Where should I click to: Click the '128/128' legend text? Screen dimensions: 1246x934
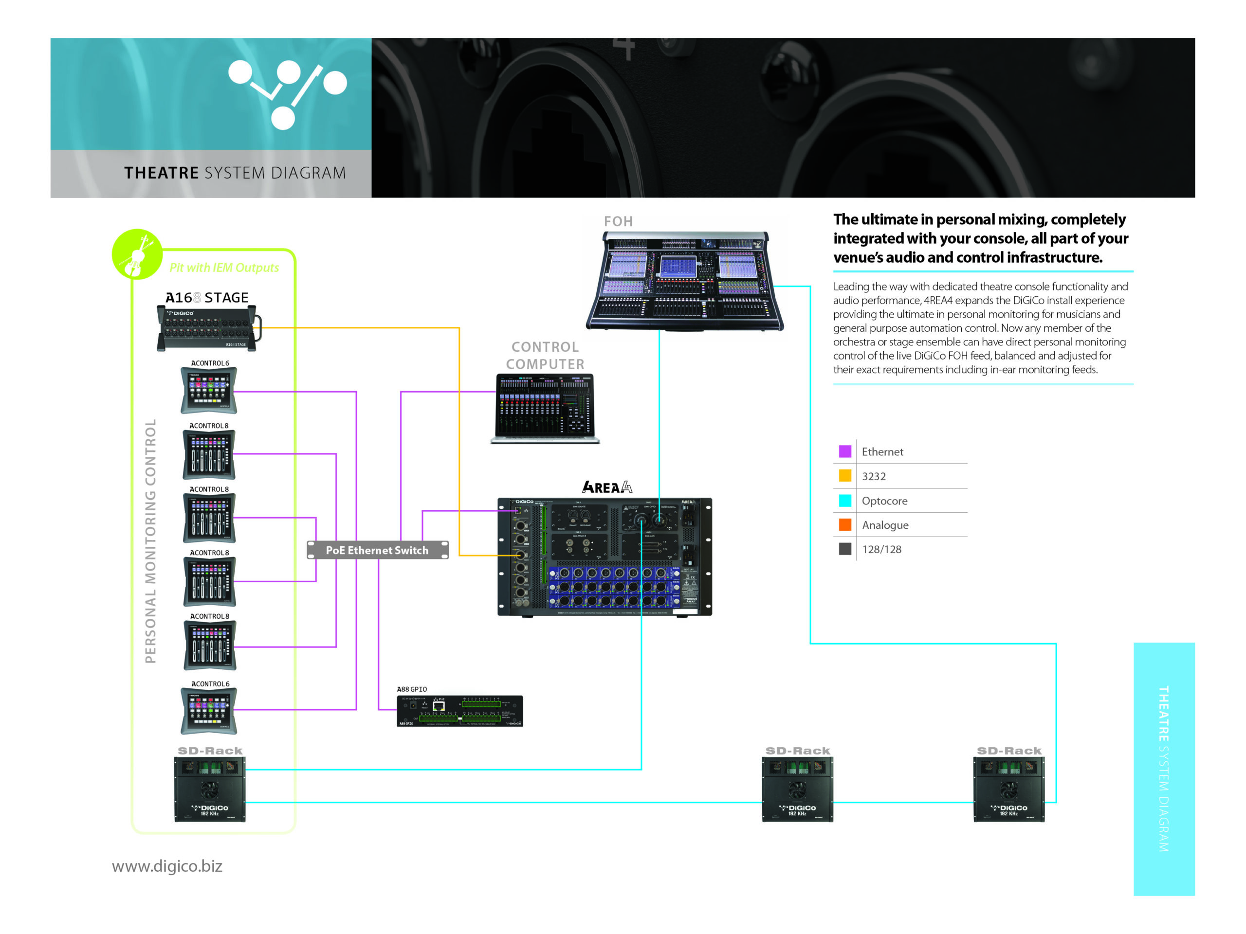click(x=881, y=550)
